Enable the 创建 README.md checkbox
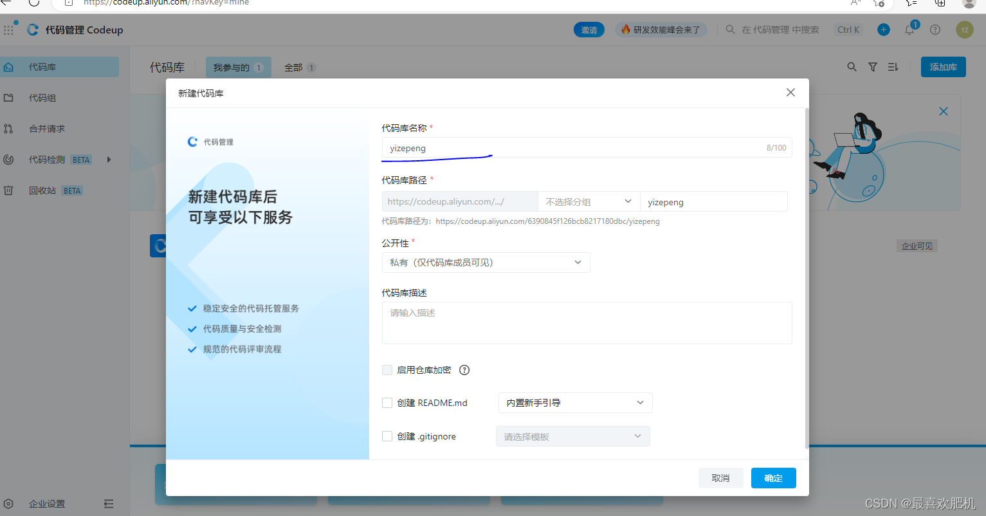The height and width of the screenshot is (516, 986). (x=387, y=403)
